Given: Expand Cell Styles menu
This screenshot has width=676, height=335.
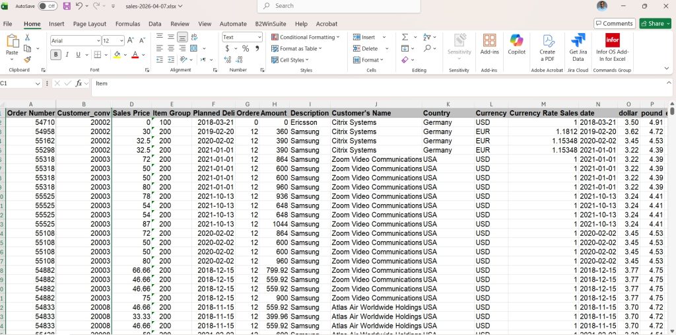Looking at the screenshot, I should [x=290, y=60].
